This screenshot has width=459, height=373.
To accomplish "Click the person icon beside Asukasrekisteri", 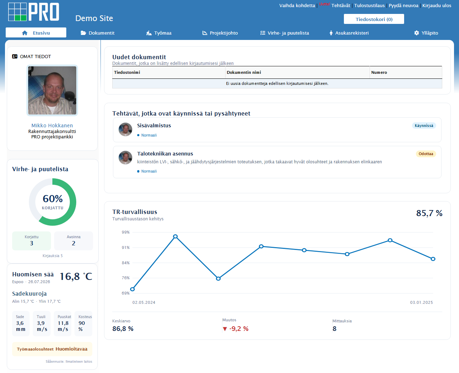I will pyautogui.click(x=331, y=33).
